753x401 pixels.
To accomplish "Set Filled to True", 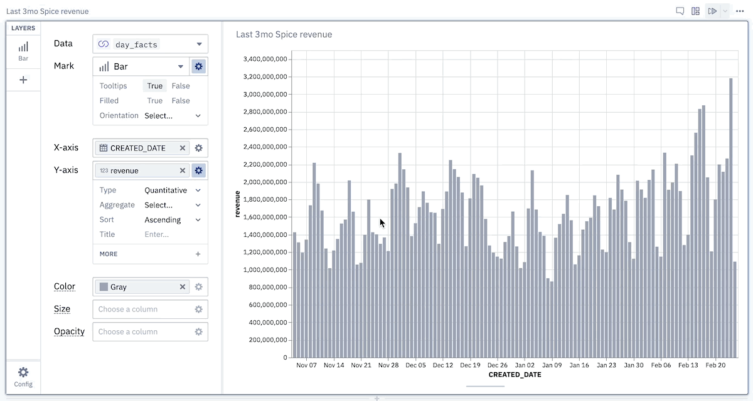I will [x=155, y=101].
